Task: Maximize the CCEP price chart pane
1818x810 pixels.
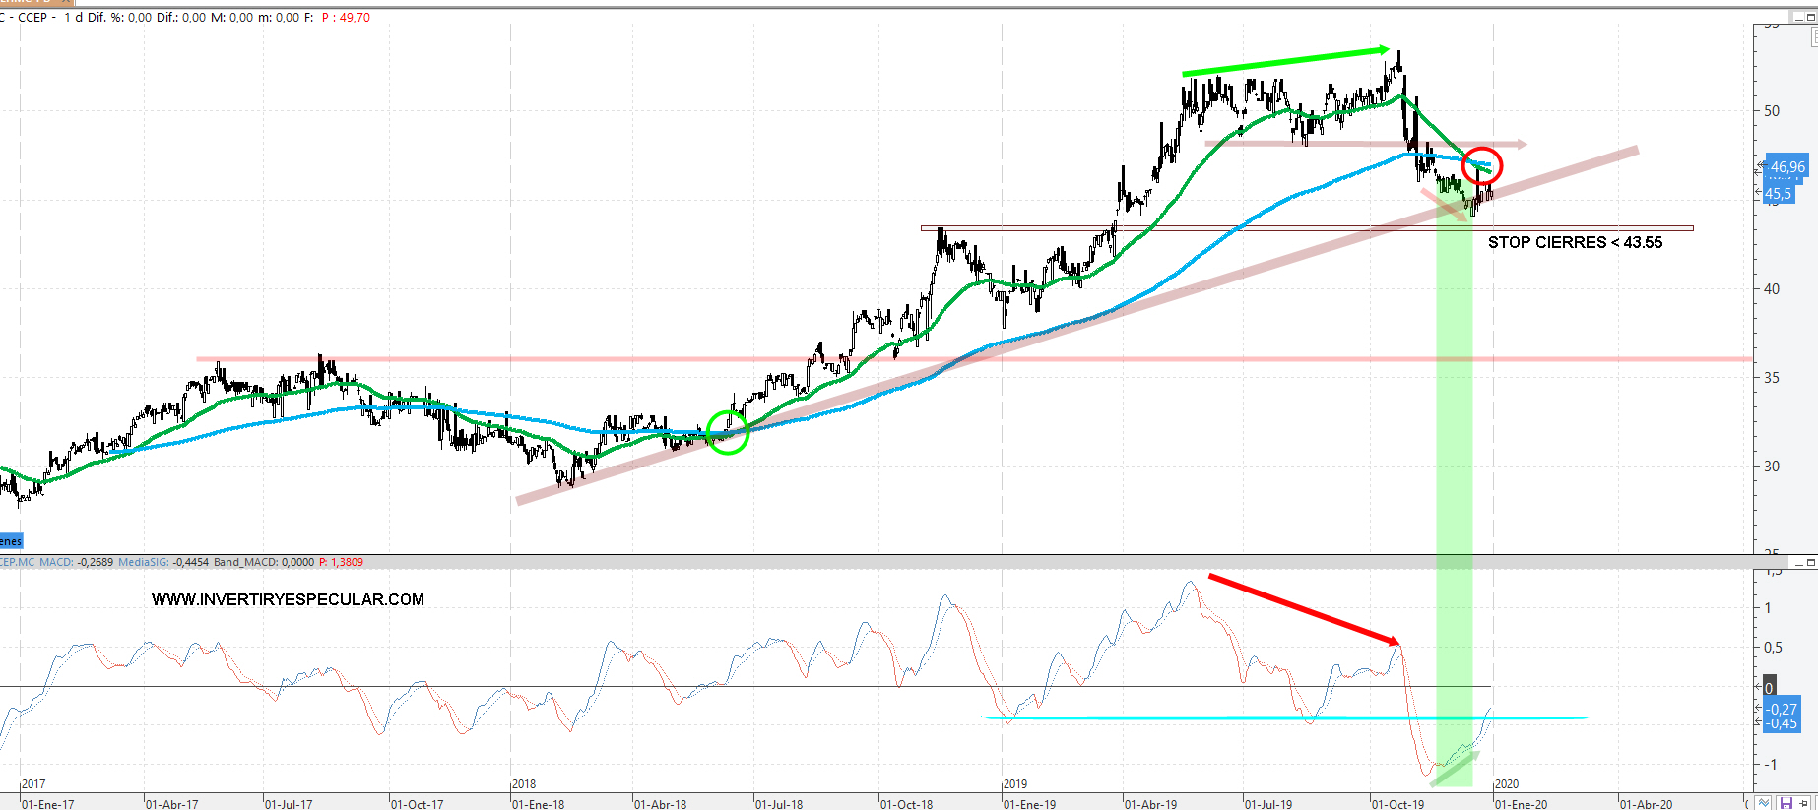Action: tap(1810, 17)
